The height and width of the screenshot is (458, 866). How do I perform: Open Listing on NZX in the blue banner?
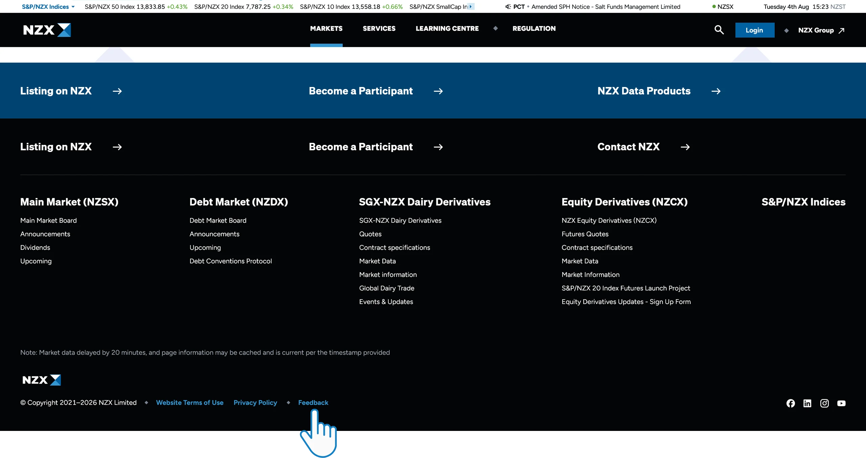pos(56,91)
